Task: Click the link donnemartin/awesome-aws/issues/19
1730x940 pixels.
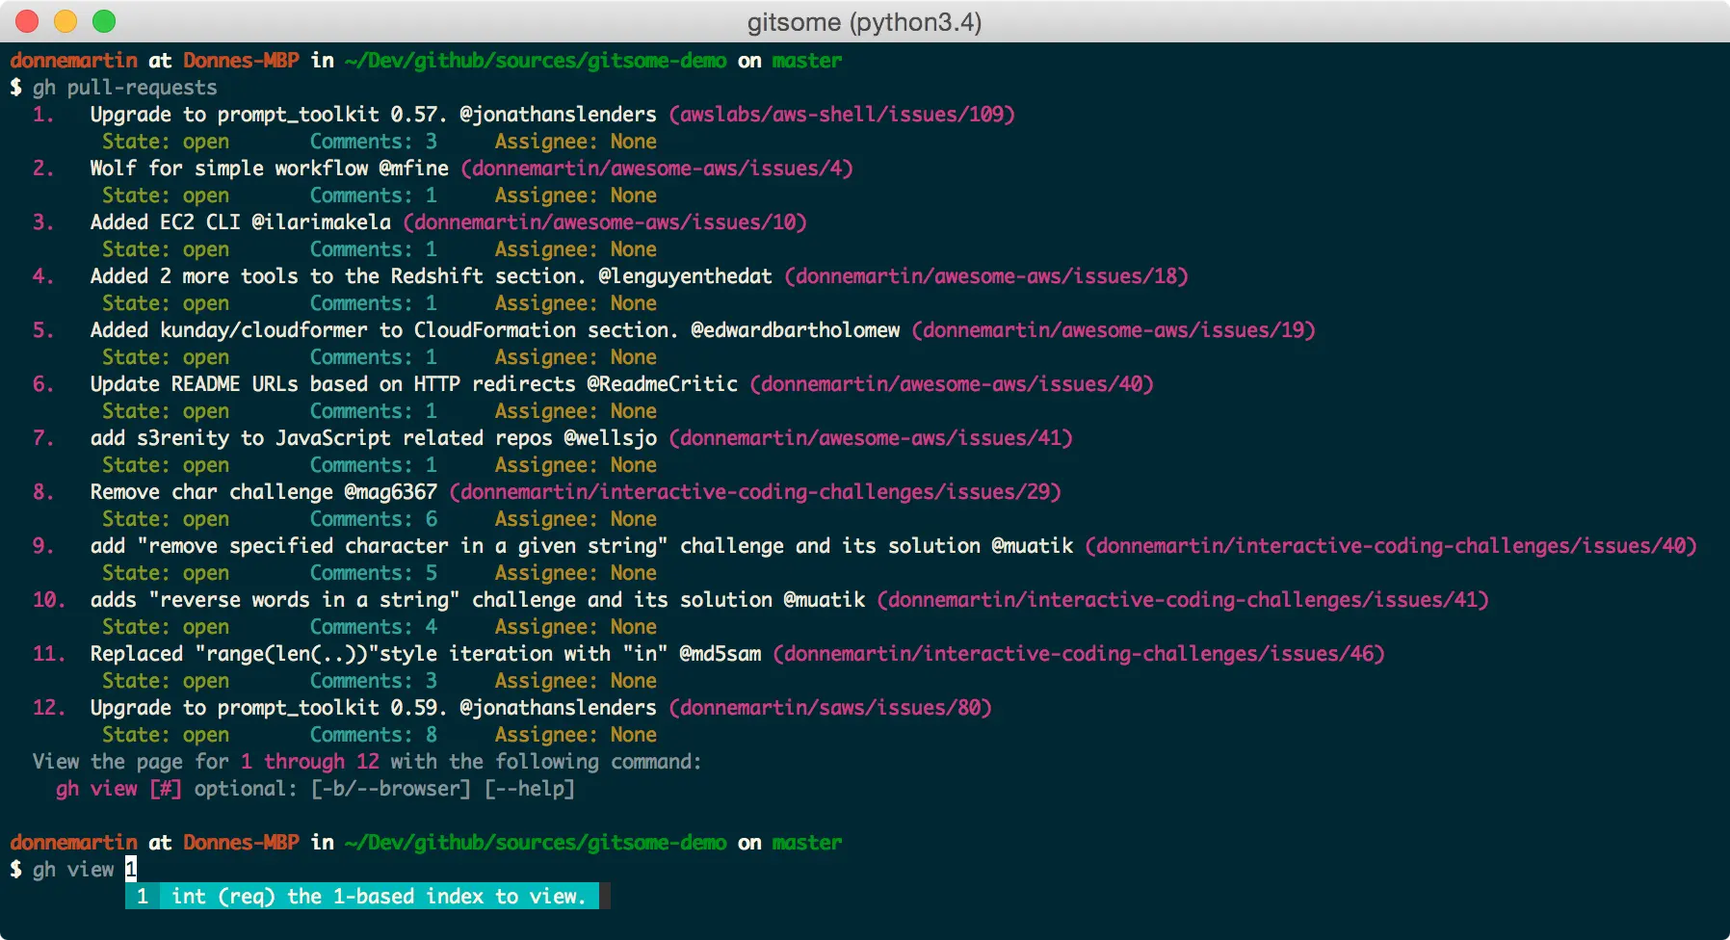Action: [1114, 330]
